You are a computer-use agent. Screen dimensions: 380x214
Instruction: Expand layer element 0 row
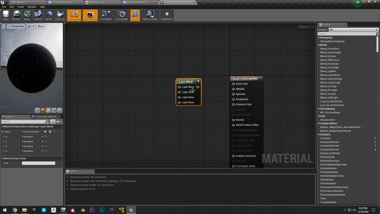pyautogui.click(x=4, y=137)
